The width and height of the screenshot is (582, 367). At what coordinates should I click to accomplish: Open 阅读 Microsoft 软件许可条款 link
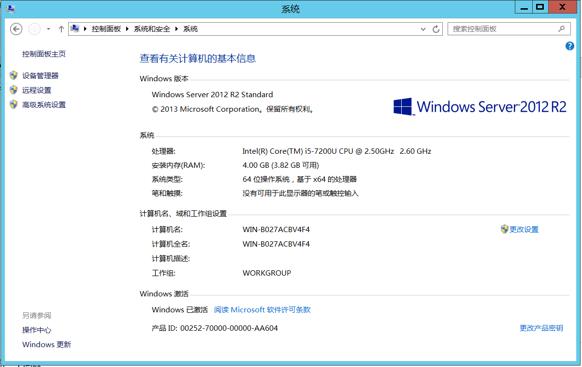click(262, 310)
